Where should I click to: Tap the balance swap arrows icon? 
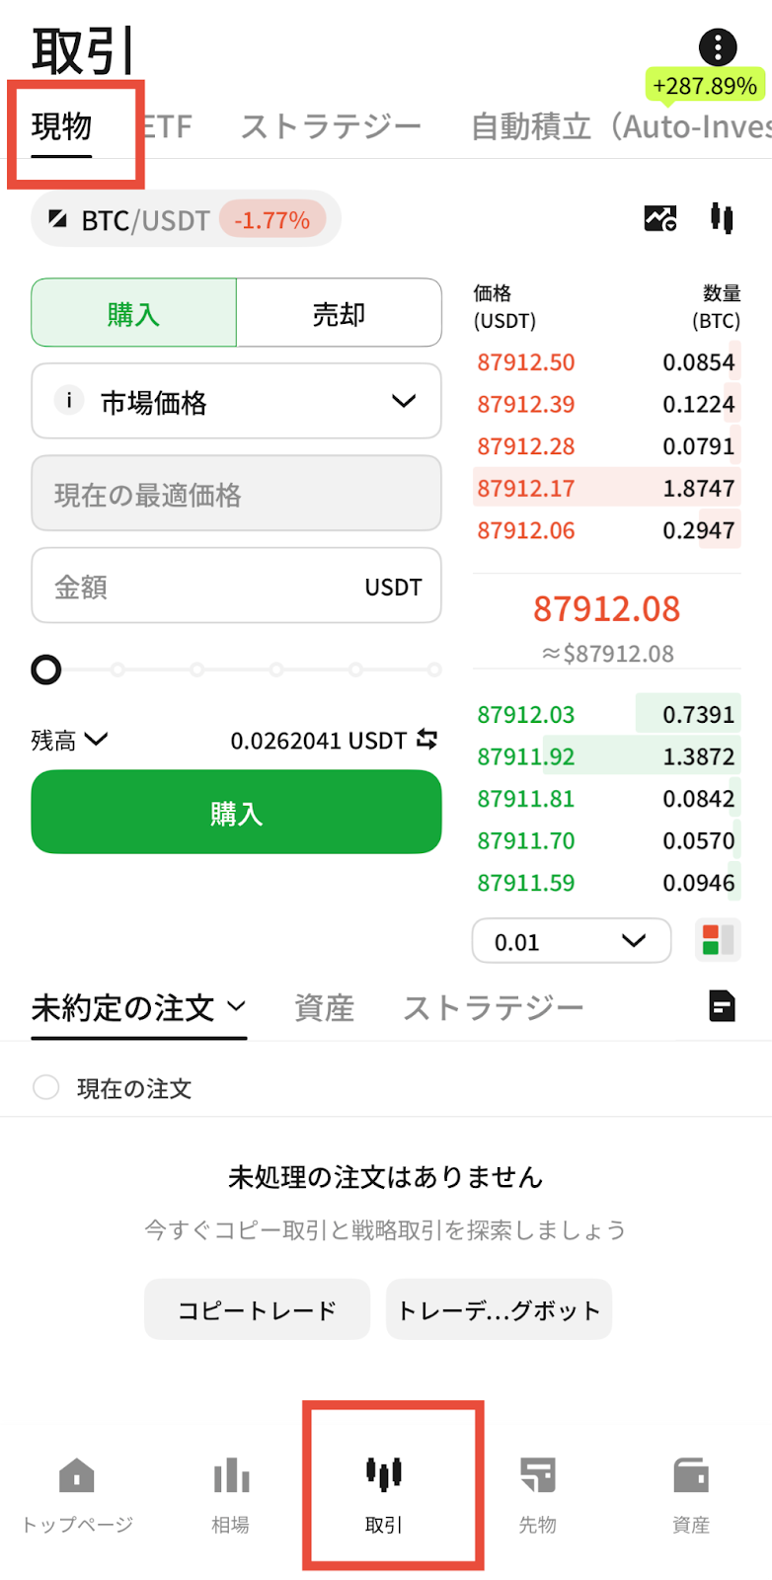click(427, 739)
